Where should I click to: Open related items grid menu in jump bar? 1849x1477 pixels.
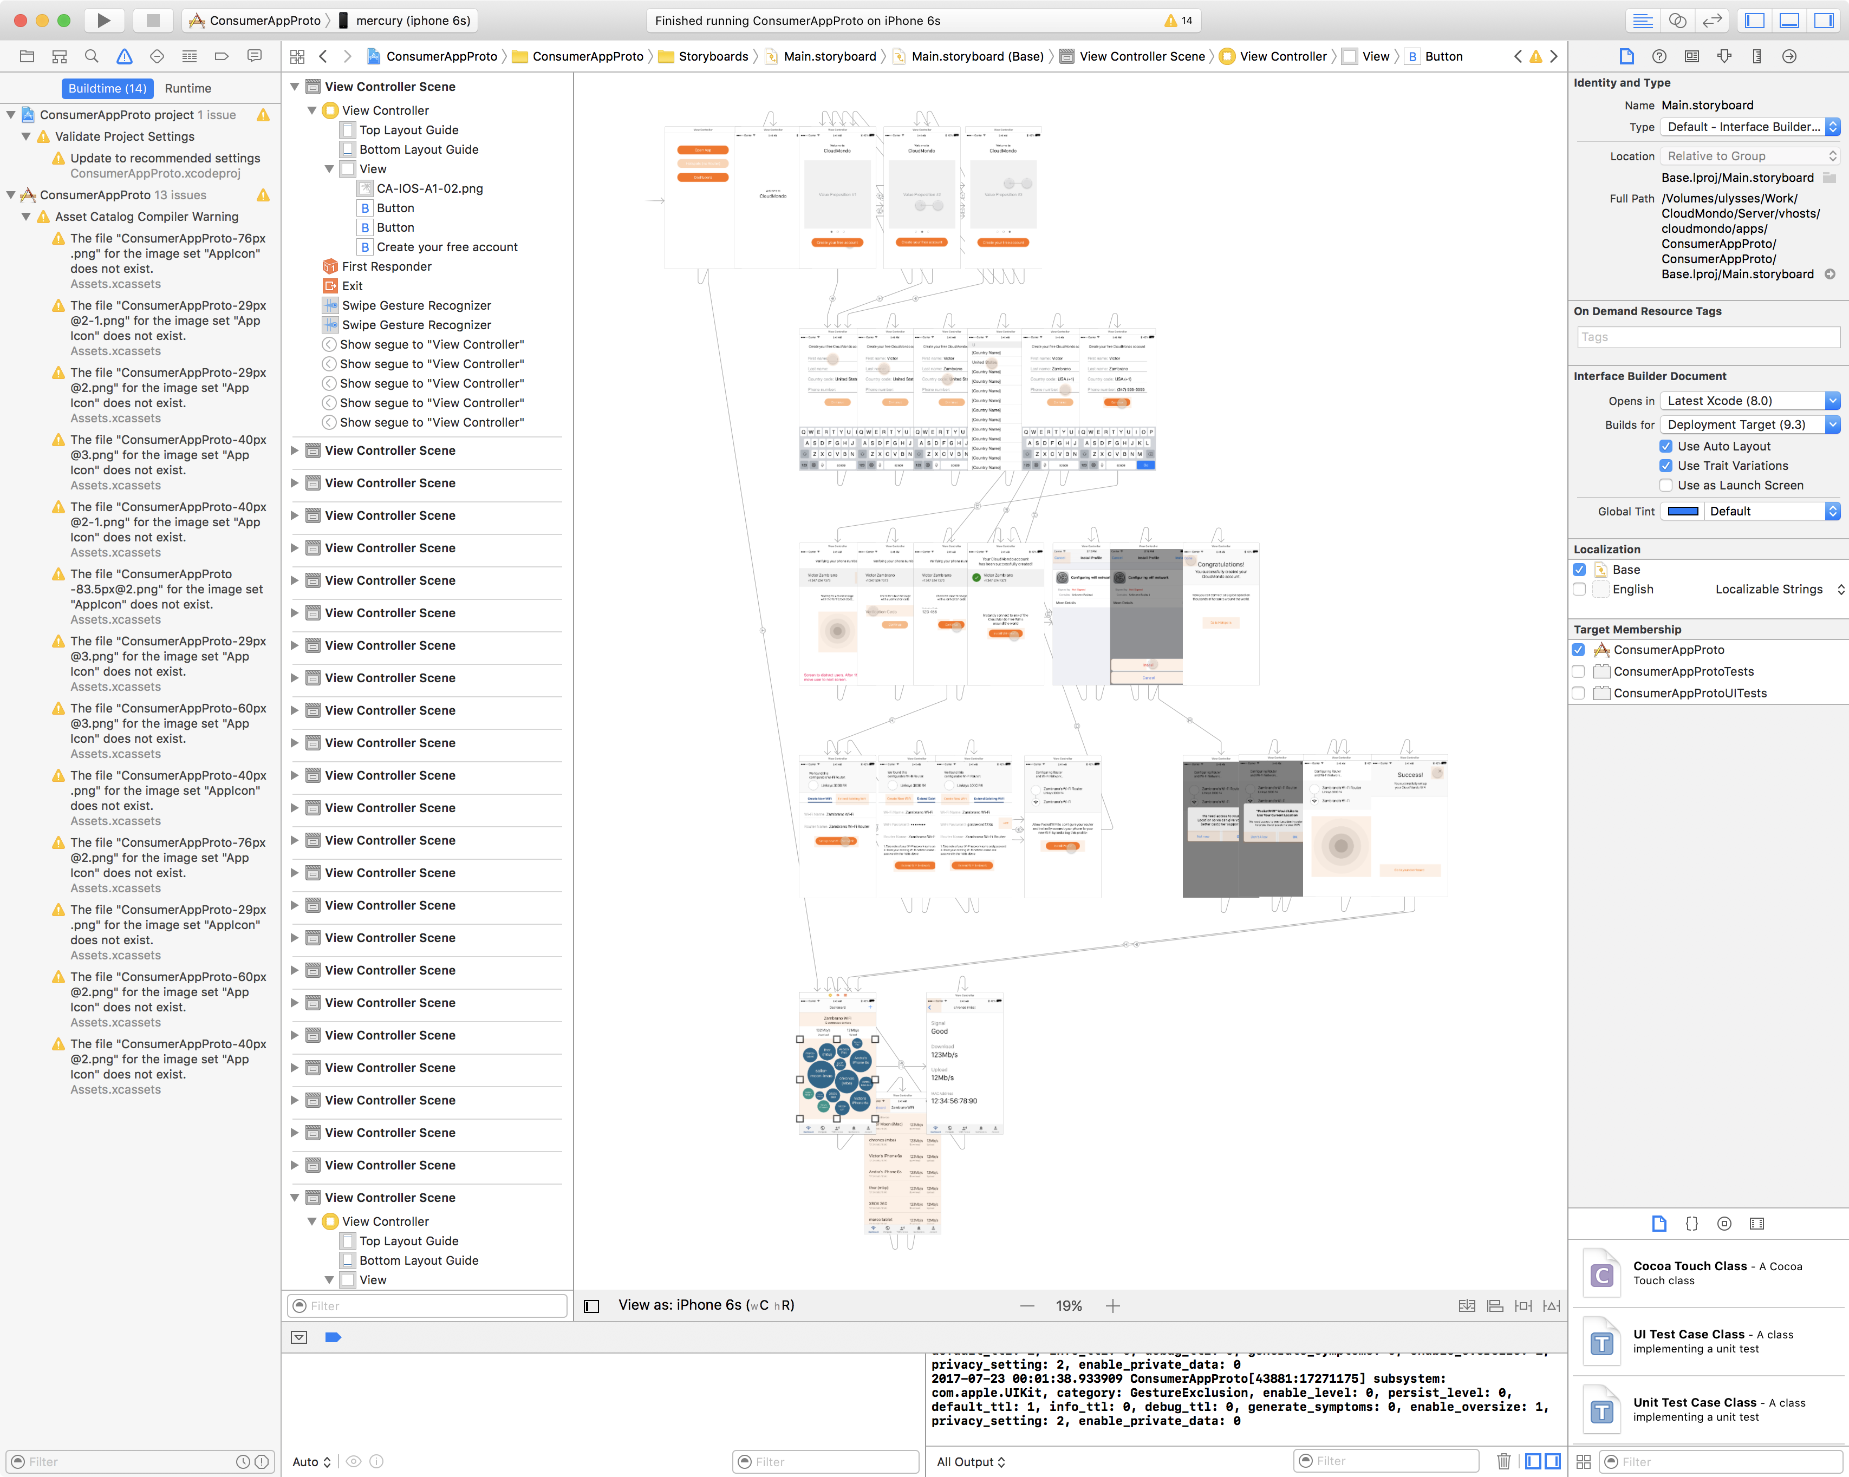(297, 56)
